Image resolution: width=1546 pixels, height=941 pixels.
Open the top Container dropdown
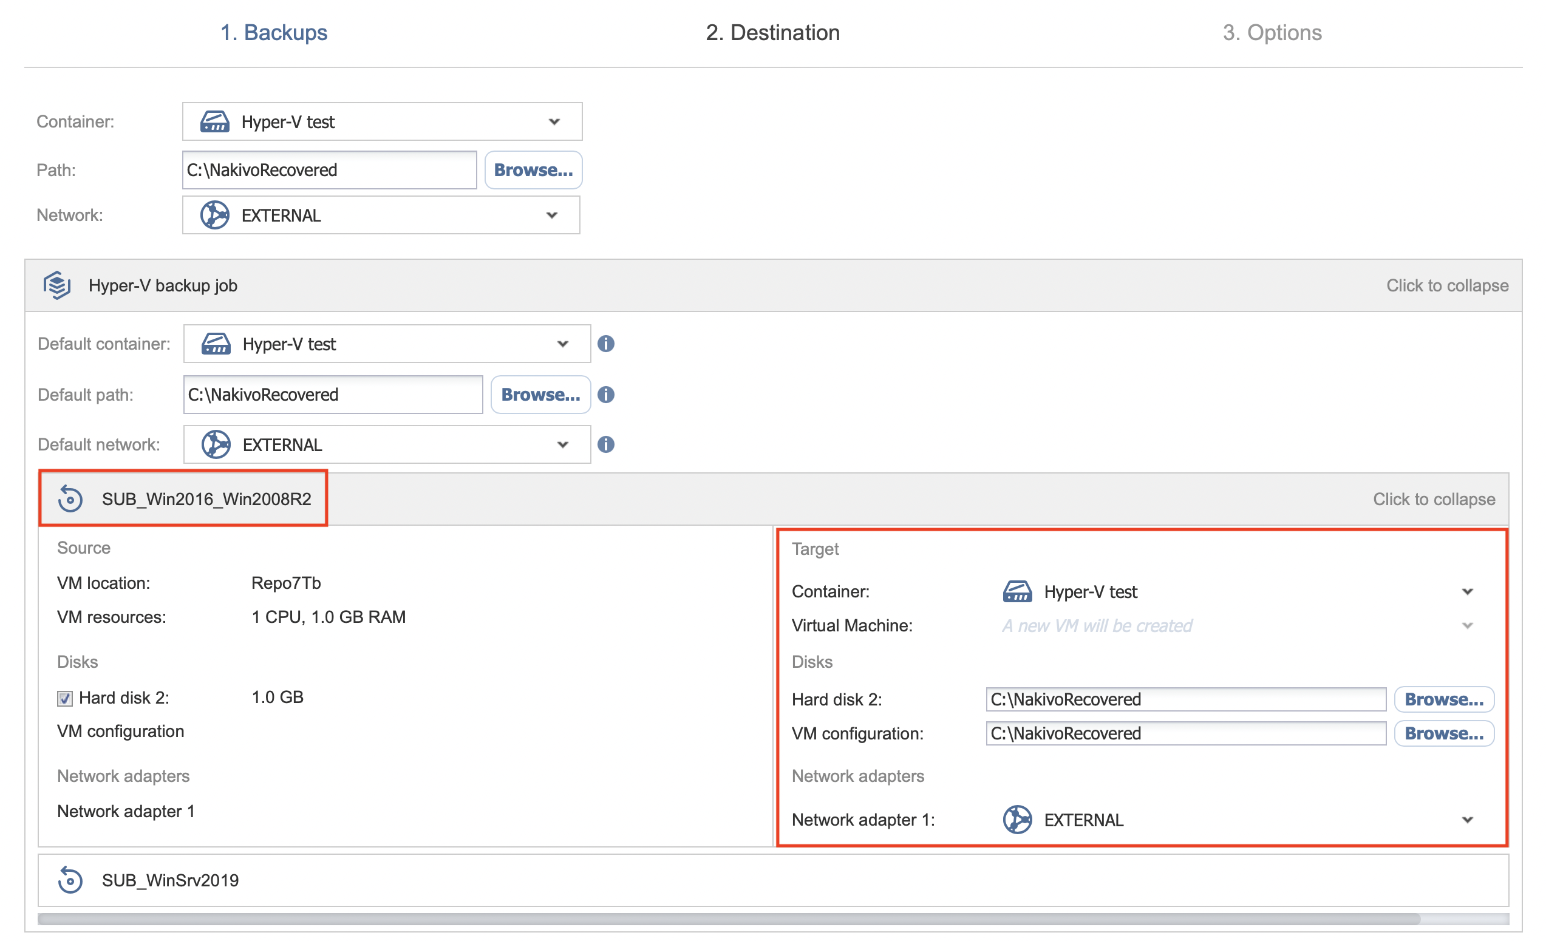click(553, 121)
